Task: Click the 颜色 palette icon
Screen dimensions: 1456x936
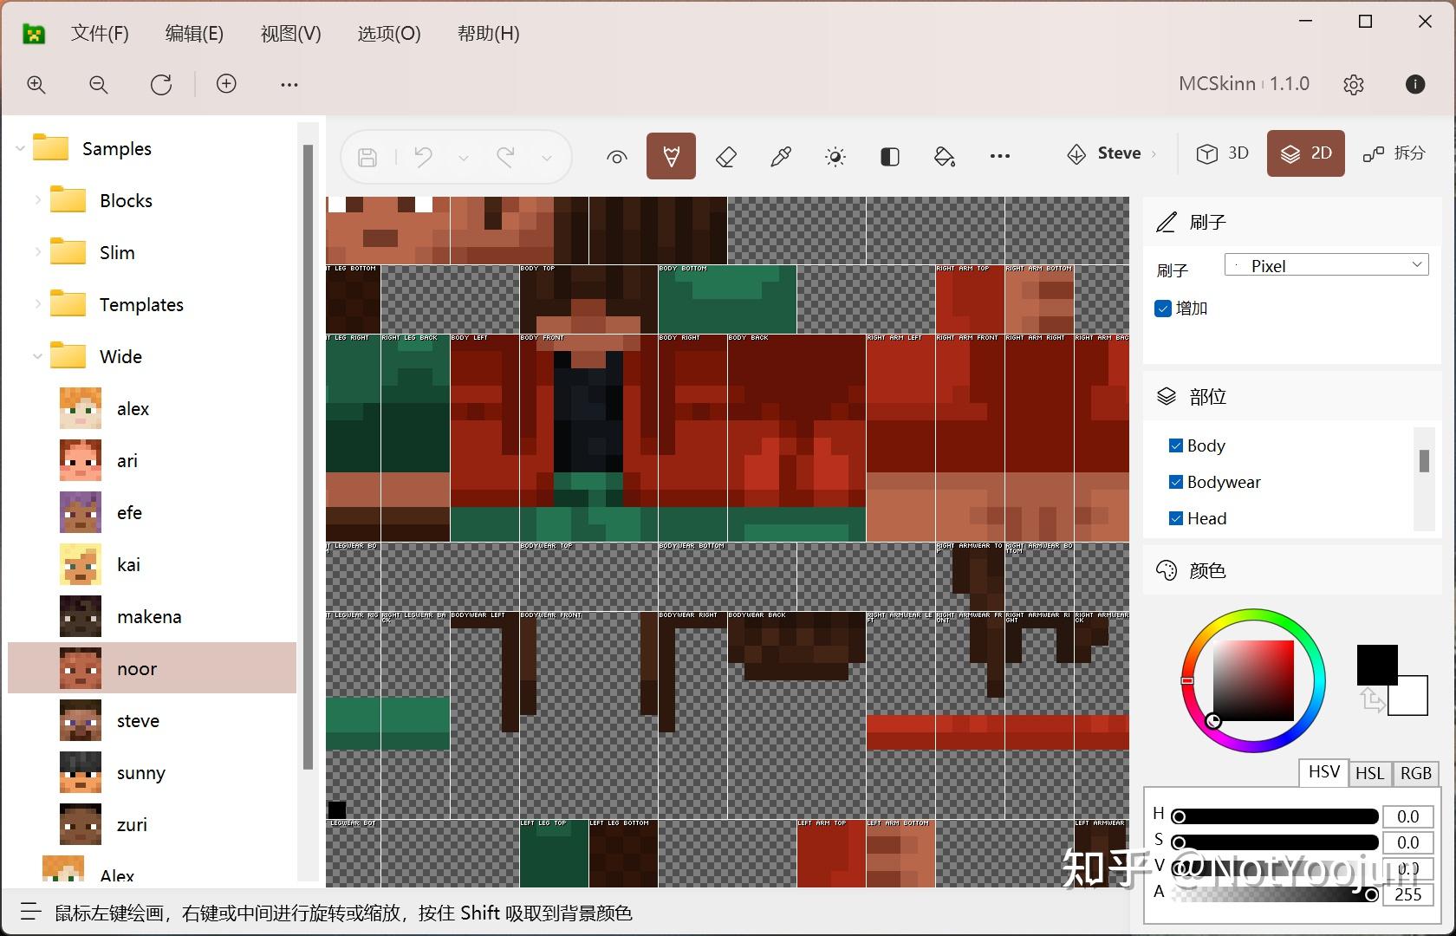Action: (1167, 570)
